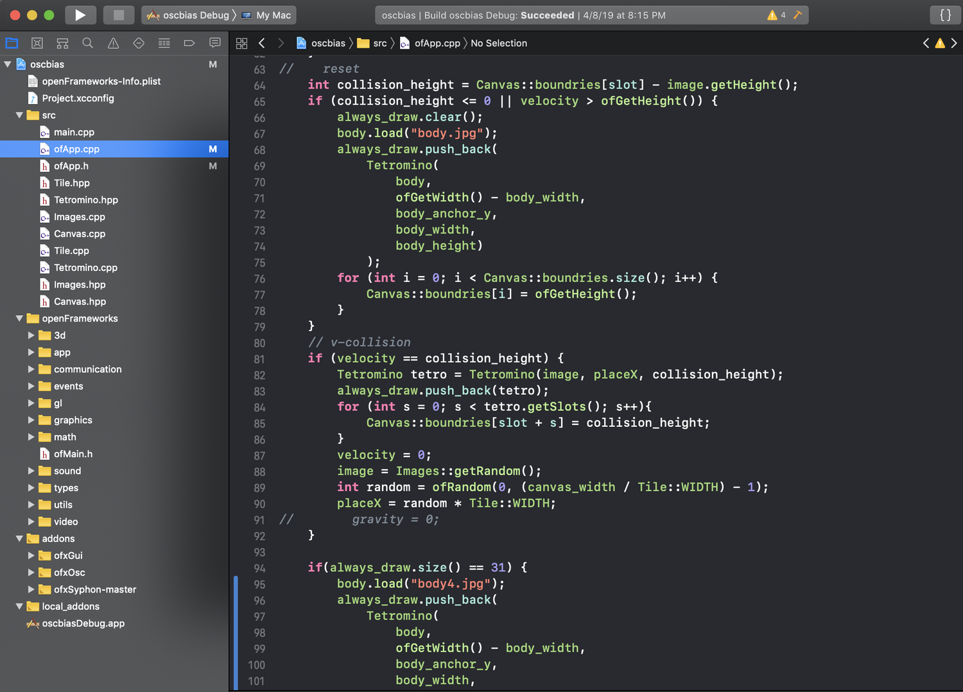This screenshot has width=963, height=692.
Task: Collapse the openFrameworks group
Action: click(19, 318)
